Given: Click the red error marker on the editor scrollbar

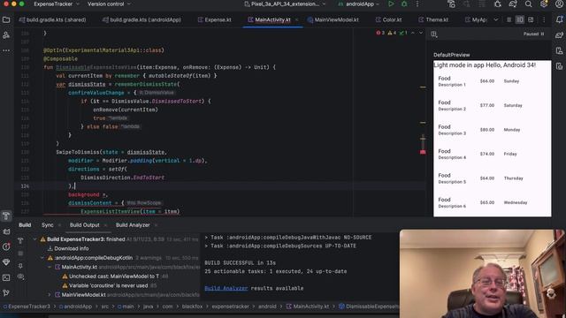Looking at the screenshot, I should click(x=423, y=152).
